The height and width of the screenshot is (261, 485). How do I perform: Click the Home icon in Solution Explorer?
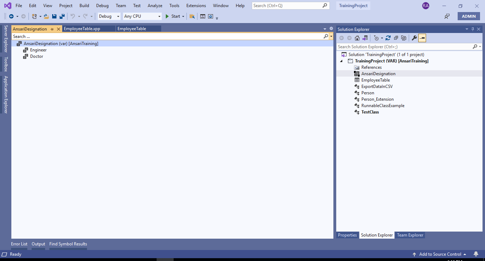point(357,38)
